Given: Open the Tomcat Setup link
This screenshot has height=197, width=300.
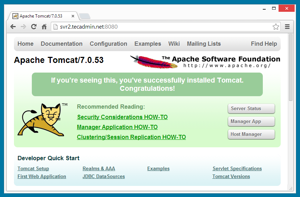Looking at the screenshot, I should click(33, 168).
